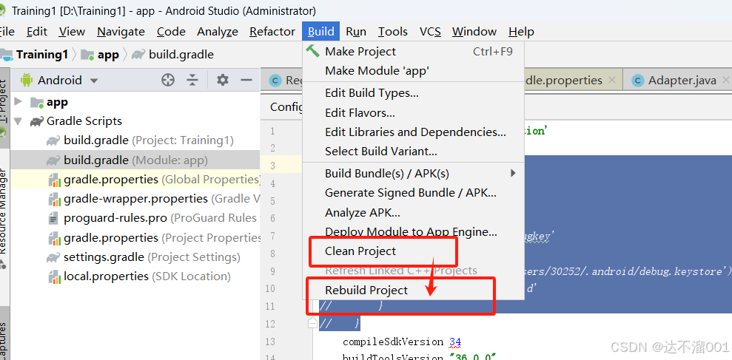Click settings.gradle elephant icon
This screenshot has width=732, height=360.
pos(53,257)
